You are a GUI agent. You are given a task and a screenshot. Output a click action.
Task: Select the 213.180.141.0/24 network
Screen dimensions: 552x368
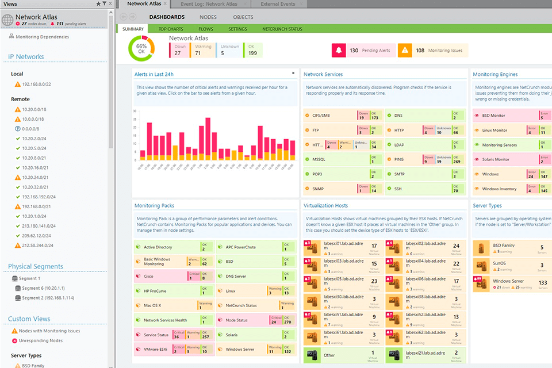39,226
